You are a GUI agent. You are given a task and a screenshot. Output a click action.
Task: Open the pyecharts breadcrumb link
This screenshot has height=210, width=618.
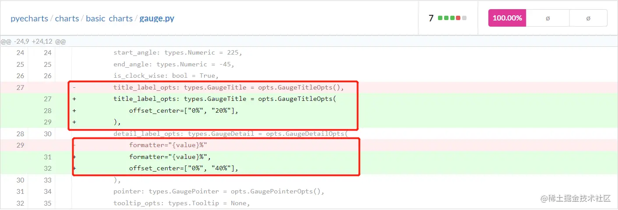click(x=29, y=19)
